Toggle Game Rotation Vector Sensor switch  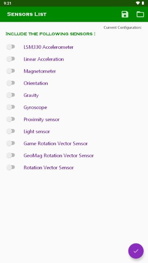(x=11, y=143)
